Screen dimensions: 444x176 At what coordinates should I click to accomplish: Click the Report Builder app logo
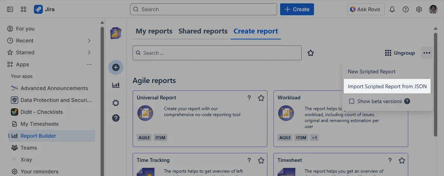(x=116, y=33)
